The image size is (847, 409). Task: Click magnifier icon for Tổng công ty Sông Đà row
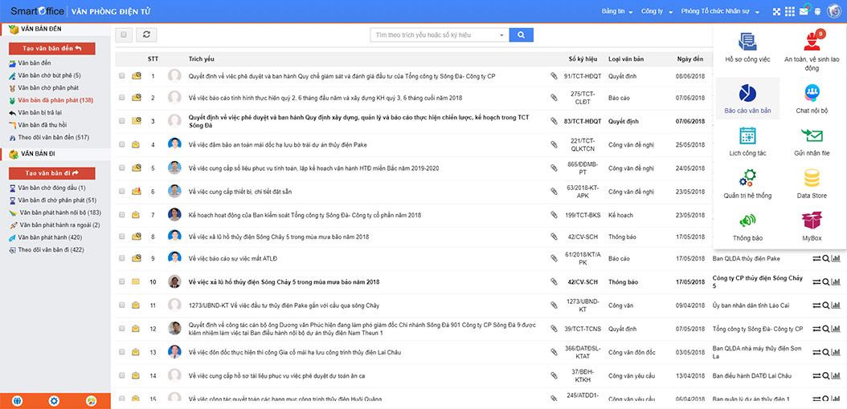(x=826, y=329)
